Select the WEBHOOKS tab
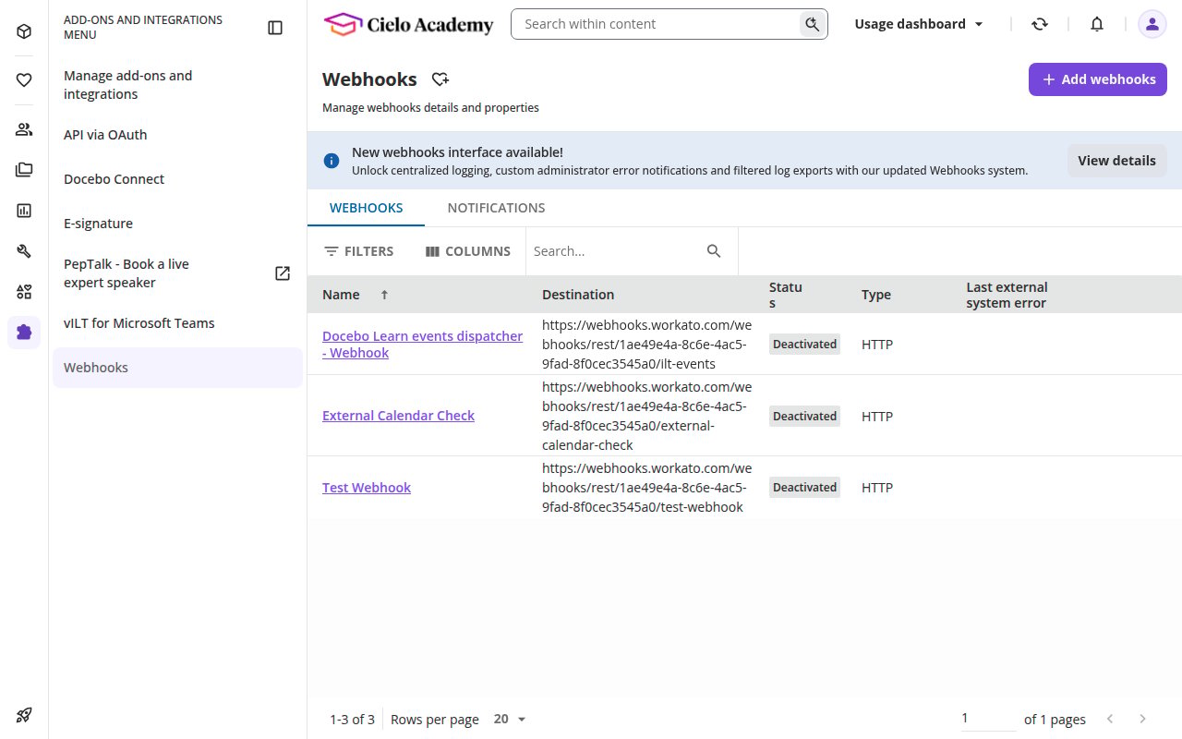The height and width of the screenshot is (739, 1182). pyautogui.click(x=367, y=208)
